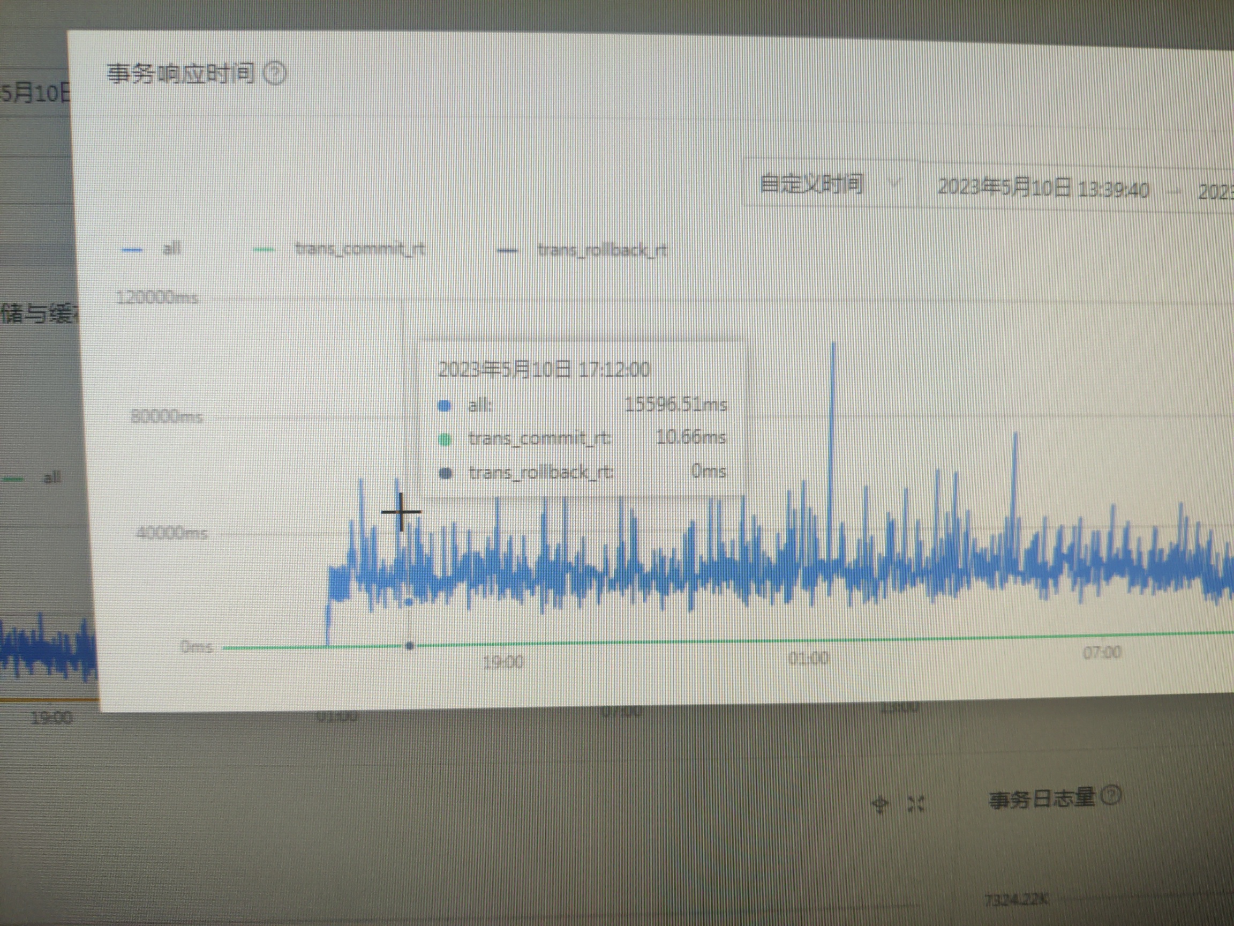Screen dimensions: 1234x926
Task: Click the crosshair locate icon near 事务日志量
Action: pos(881,804)
